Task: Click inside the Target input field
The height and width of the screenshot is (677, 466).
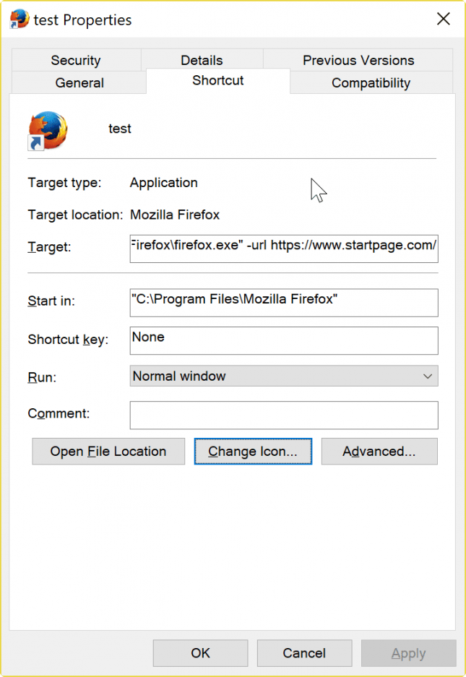Action: (283, 248)
